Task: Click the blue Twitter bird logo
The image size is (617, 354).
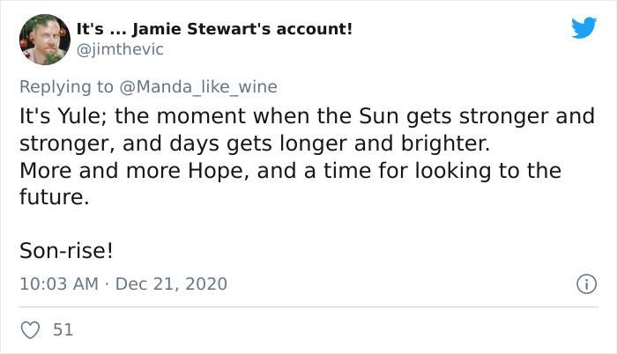Action: pyautogui.click(x=584, y=27)
